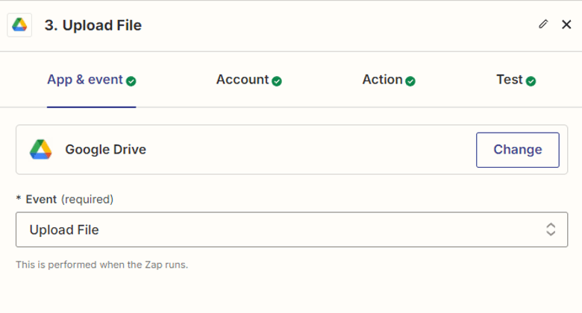Click the "This is performed when the Zap runs" hint
This screenshot has width=582, height=313.
102,265
